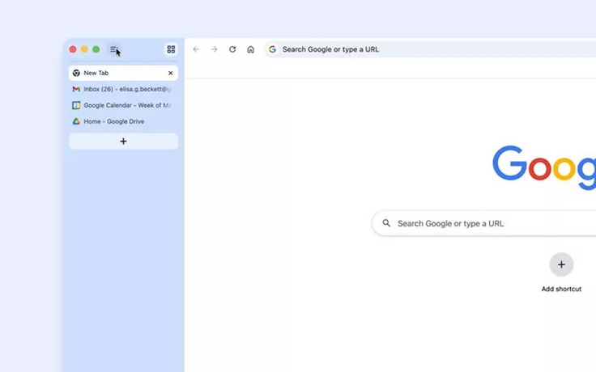Click the Google icon in address bar

pos(273,49)
